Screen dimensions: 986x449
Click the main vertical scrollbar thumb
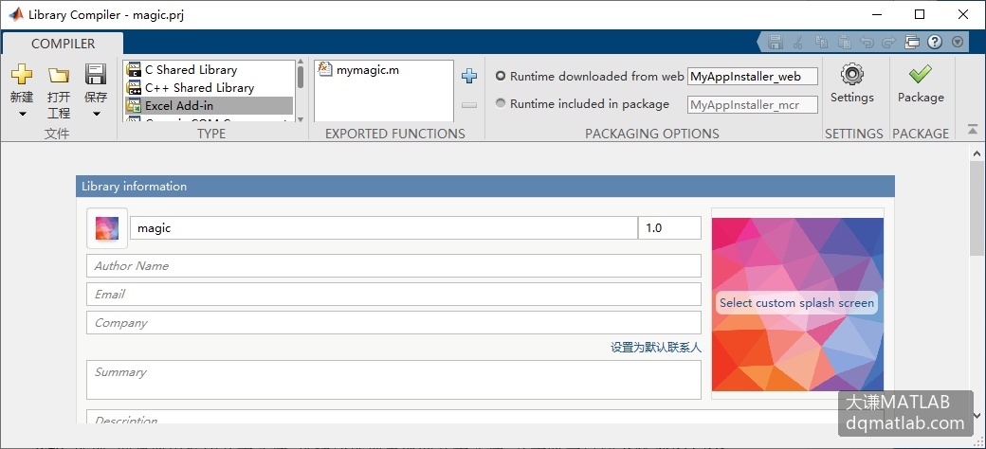click(977, 209)
